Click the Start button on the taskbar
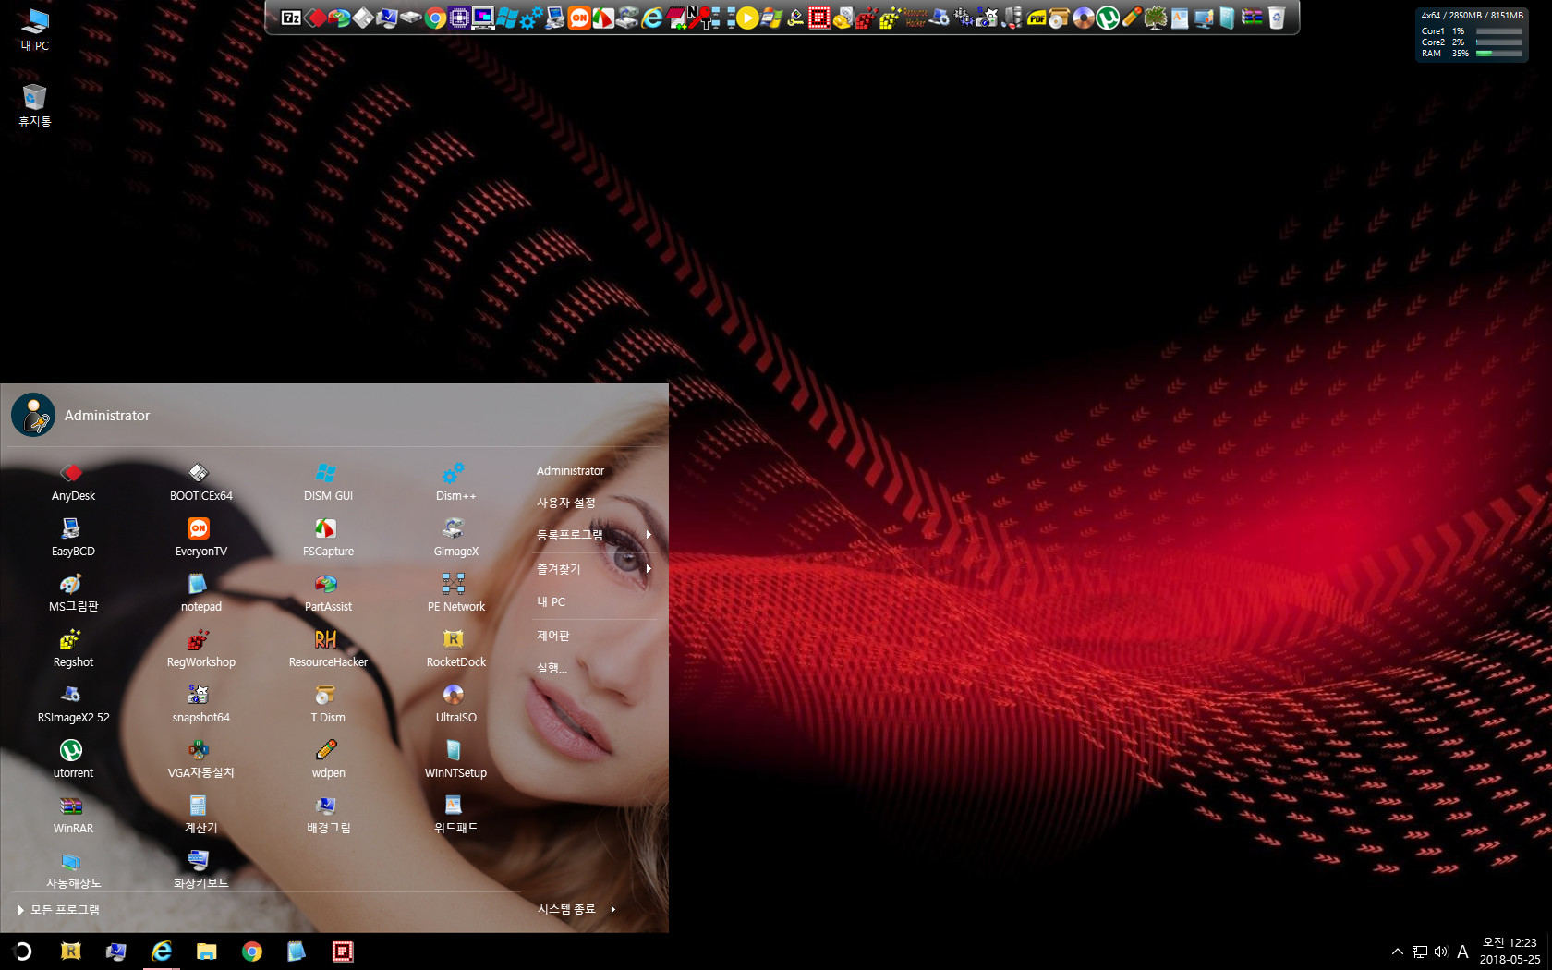1552x970 pixels. click(23, 952)
